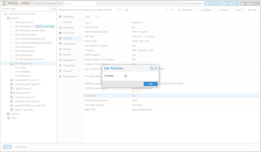Click the gear icon beside Server View

(54, 9)
